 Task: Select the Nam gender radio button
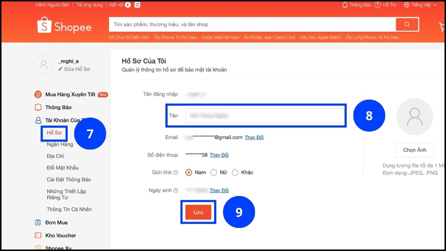coord(189,172)
